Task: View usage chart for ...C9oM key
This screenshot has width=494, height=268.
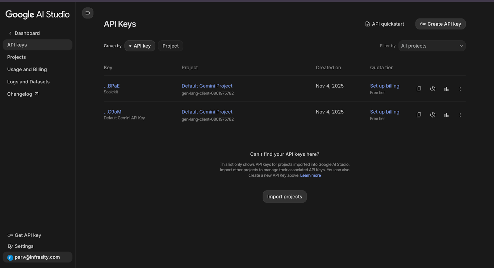Action: tap(446, 115)
